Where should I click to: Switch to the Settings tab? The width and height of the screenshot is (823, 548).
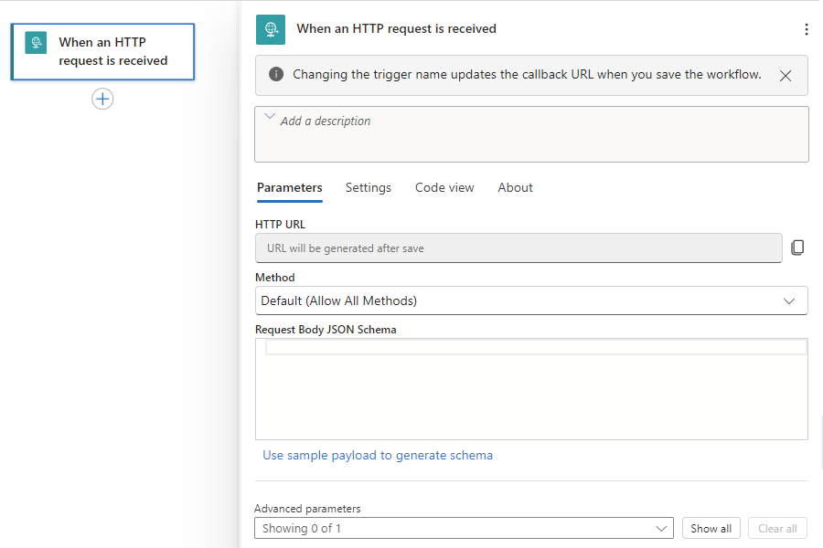(368, 187)
